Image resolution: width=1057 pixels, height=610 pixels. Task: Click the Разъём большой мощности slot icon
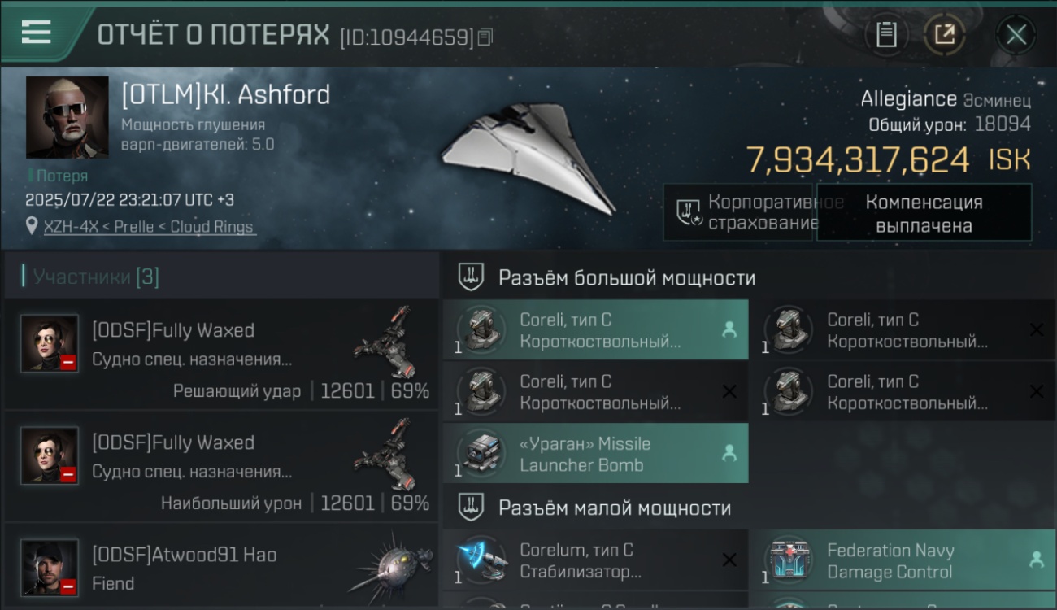470,277
